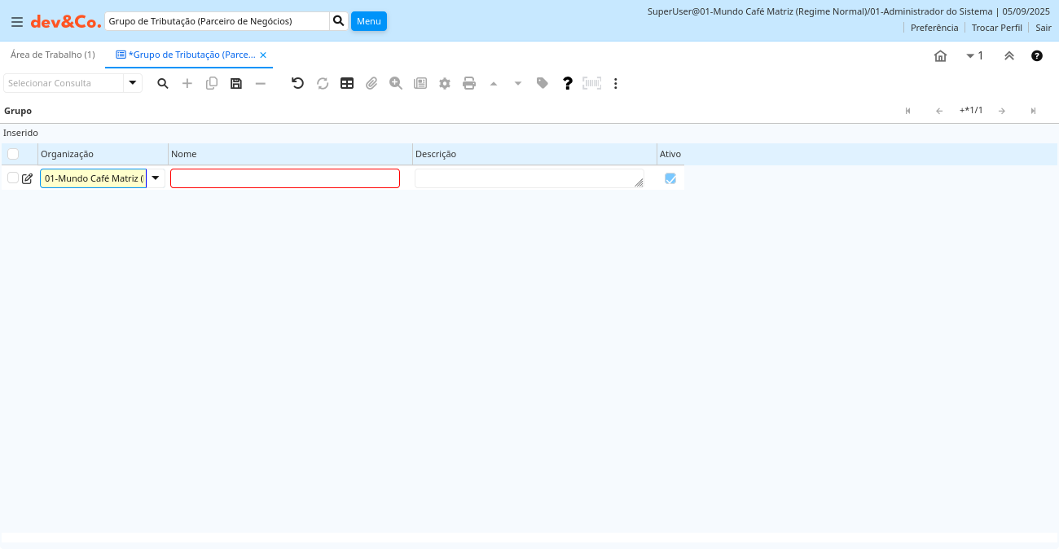This screenshot has height=549, width=1059.
Task: Open the hamburger menu beside dev&Co. logo
Action: coord(17,22)
